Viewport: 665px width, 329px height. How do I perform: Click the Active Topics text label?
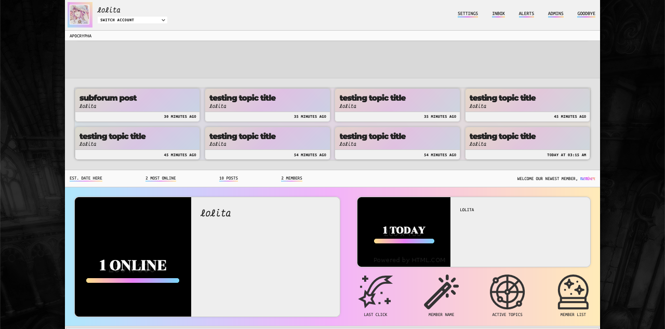(x=507, y=315)
